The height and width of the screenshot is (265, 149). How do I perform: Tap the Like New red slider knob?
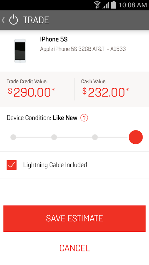(x=136, y=137)
